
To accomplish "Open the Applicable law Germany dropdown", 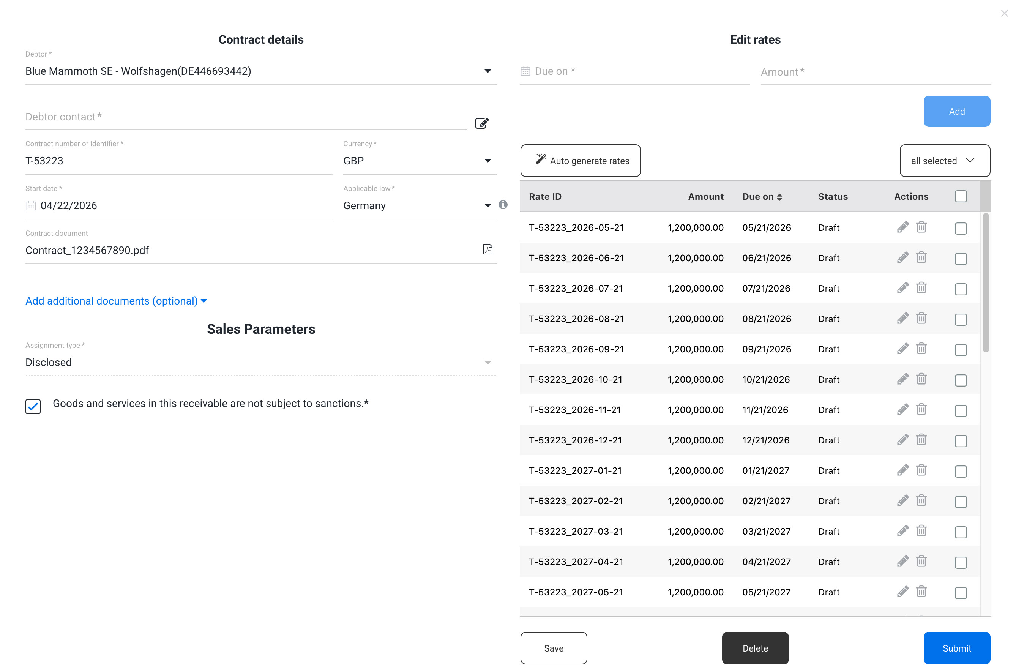I will 420,206.
